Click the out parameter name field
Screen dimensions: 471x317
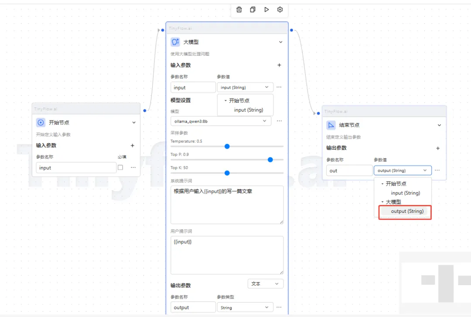pyautogui.click(x=349, y=170)
